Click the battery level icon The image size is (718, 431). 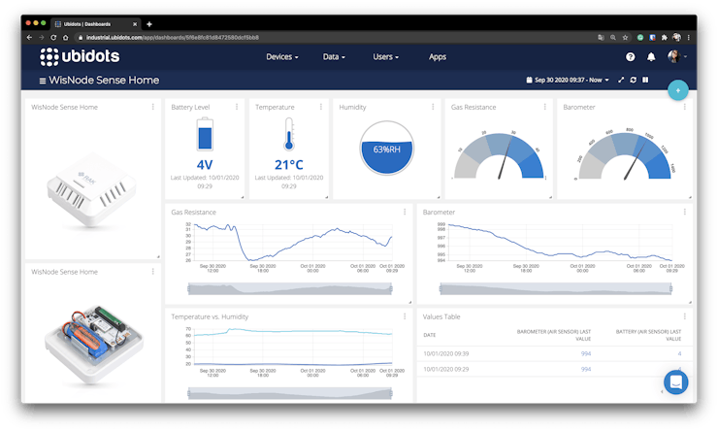click(205, 134)
